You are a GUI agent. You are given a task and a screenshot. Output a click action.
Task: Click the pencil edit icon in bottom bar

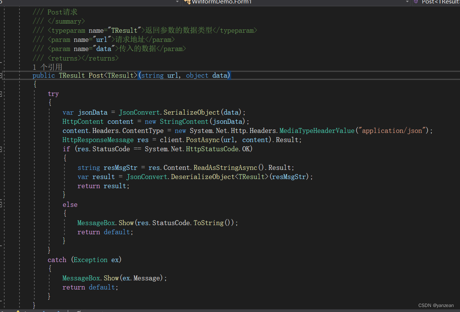click(x=79, y=311)
